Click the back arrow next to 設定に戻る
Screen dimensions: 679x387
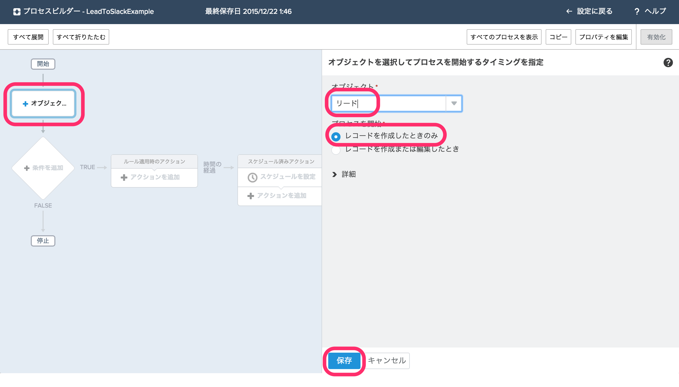569,11
